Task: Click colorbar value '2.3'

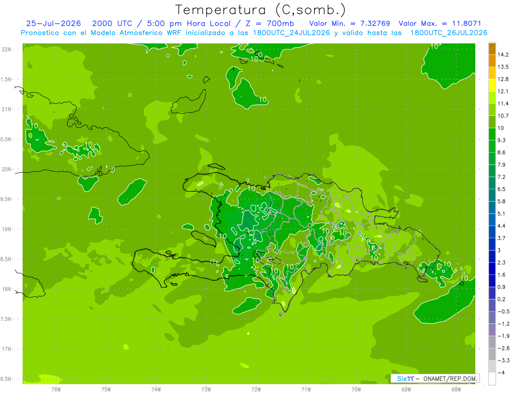Action: pyautogui.click(x=502, y=262)
